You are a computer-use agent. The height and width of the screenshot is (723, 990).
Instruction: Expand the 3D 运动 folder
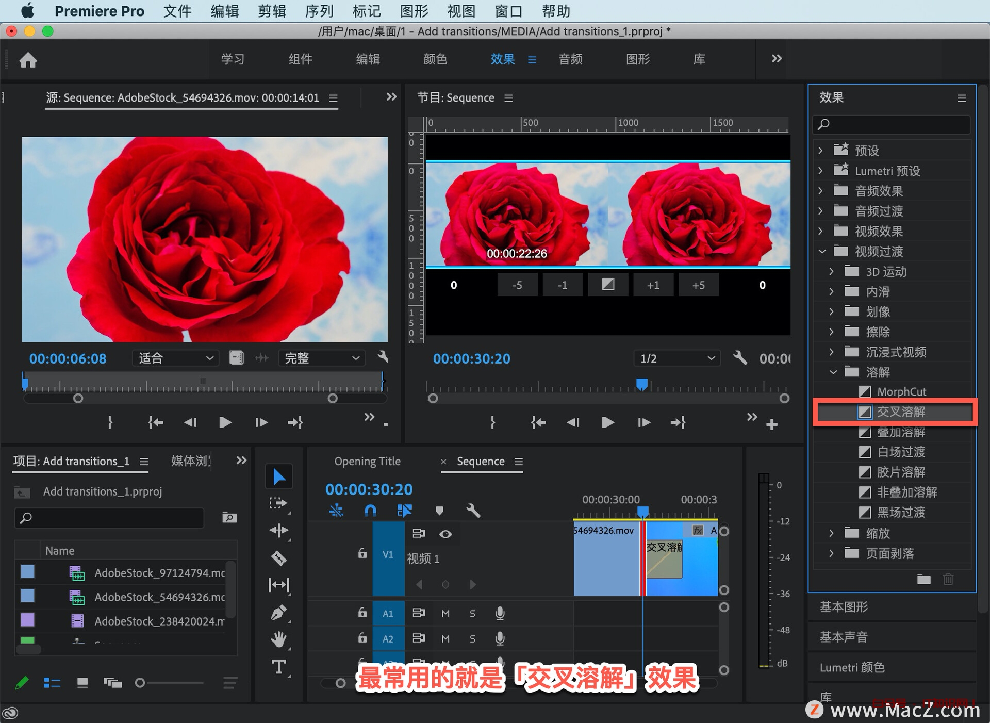tap(831, 271)
